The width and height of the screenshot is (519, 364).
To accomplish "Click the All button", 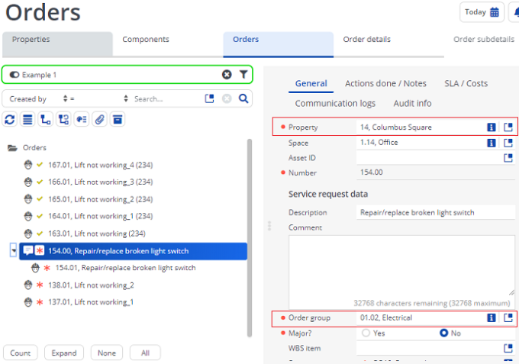I will (145, 353).
